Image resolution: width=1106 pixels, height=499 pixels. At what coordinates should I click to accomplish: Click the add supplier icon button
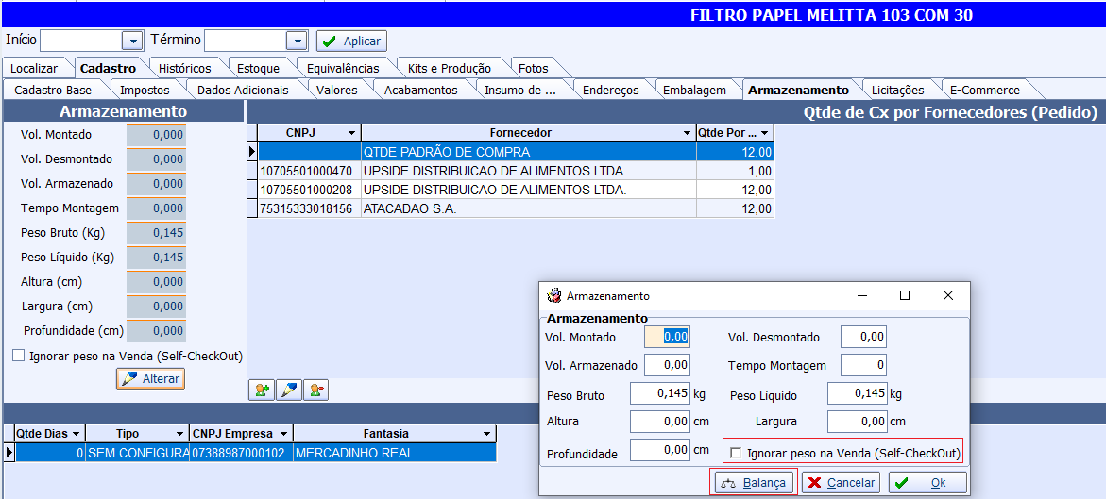pyautogui.click(x=262, y=390)
